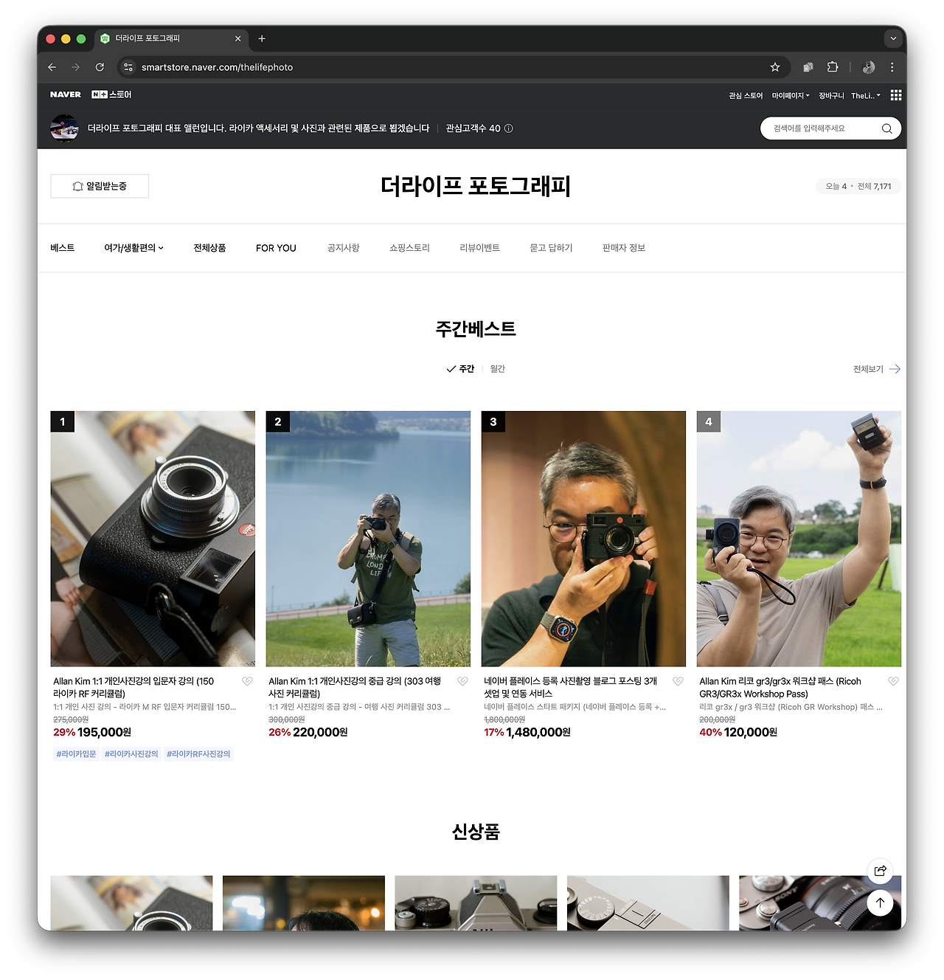The width and height of the screenshot is (944, 980).
Task: Open Allan Kim 리코 gr3/gr3x 워크샵 title
Action: (780, 687)
